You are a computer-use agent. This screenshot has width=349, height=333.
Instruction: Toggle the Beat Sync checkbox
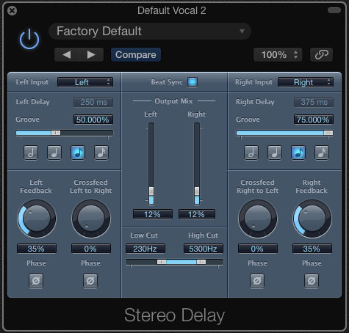pyautogui.click(x=193, y=82)
